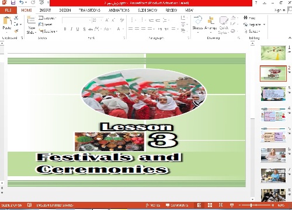The height and width of the screenshot is (210, 292).
Task: Toggle Italic formatting
Action: coord(71,29)
